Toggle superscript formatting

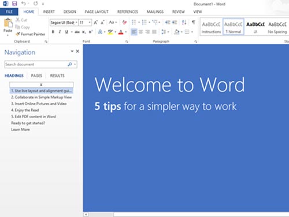[91, 32]
